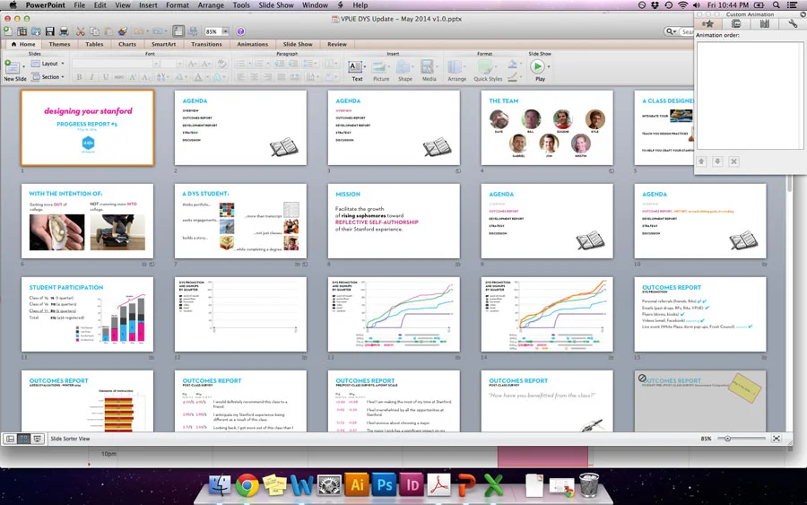
Task: Open wrench settings tab in toolbox
Action: click(x=793, y=23)
